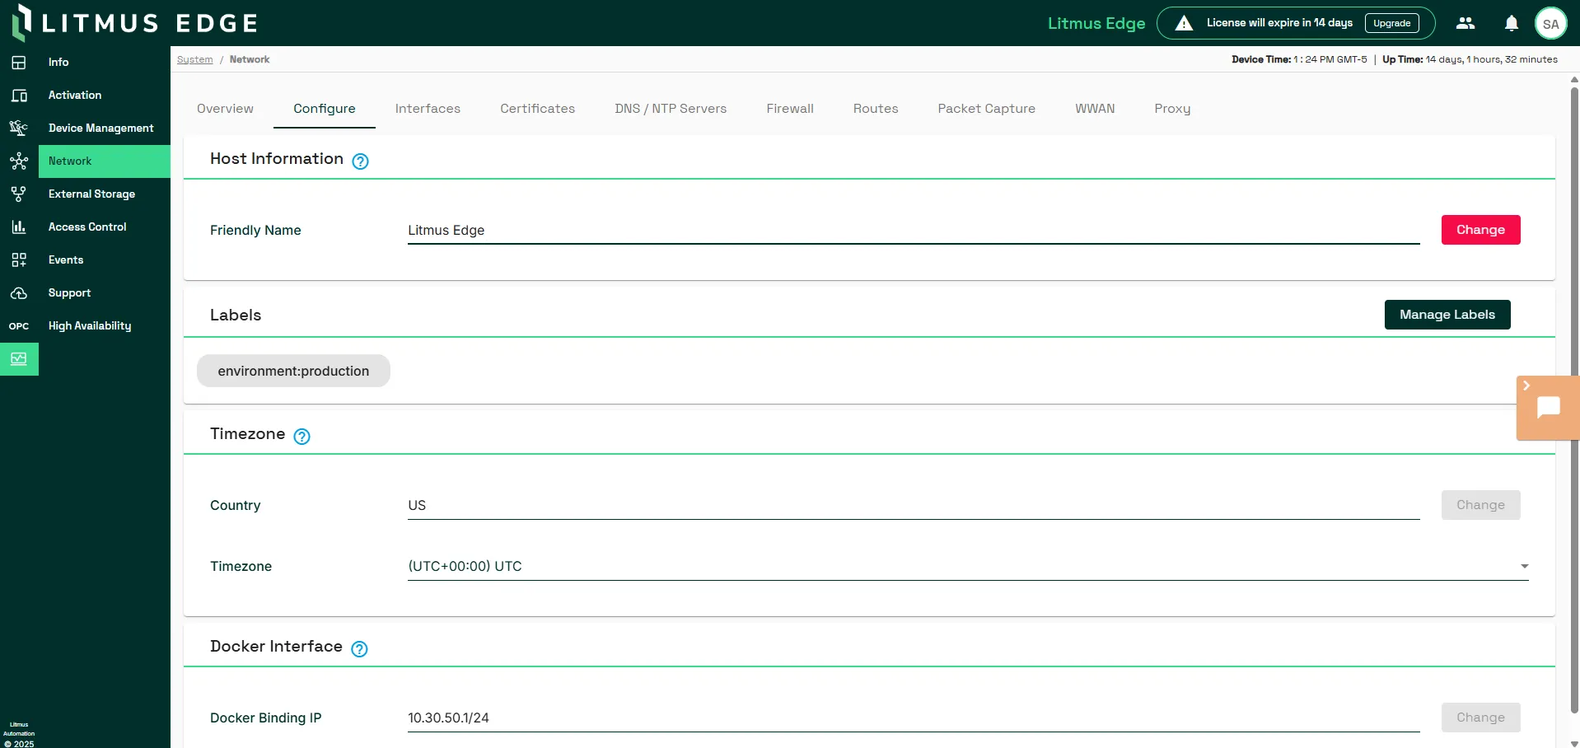Click the Friendly Name input field
The width and height of the screenshot is (1580, 748).
(914, 231)
